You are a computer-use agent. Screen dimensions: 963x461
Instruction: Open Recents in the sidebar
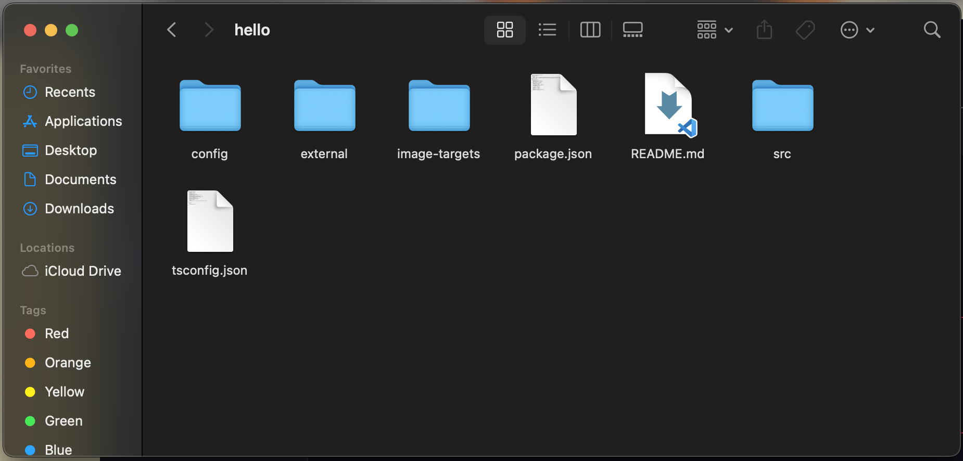(x=70, y=92)
